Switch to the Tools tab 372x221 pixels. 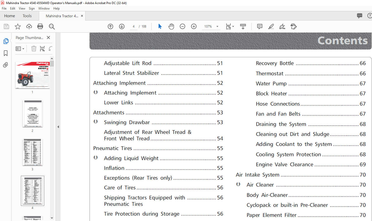pyautogui.click(x=27, y=16)
